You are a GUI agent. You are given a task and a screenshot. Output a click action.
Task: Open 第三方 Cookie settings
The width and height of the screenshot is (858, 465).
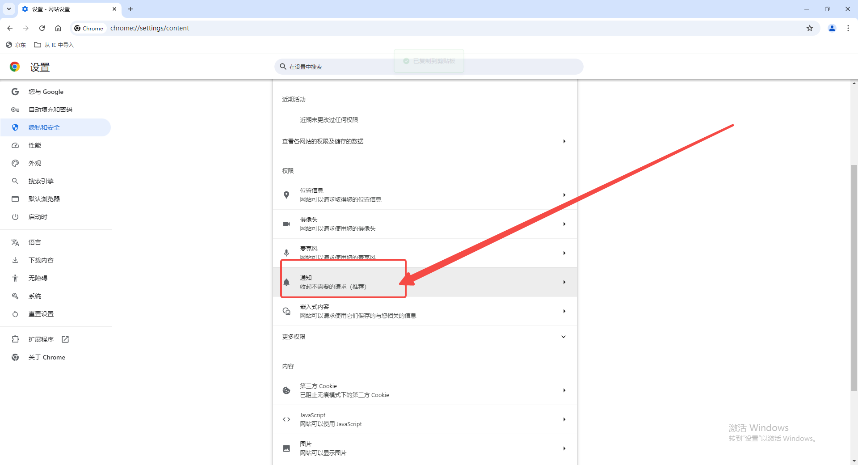(425, 390)
